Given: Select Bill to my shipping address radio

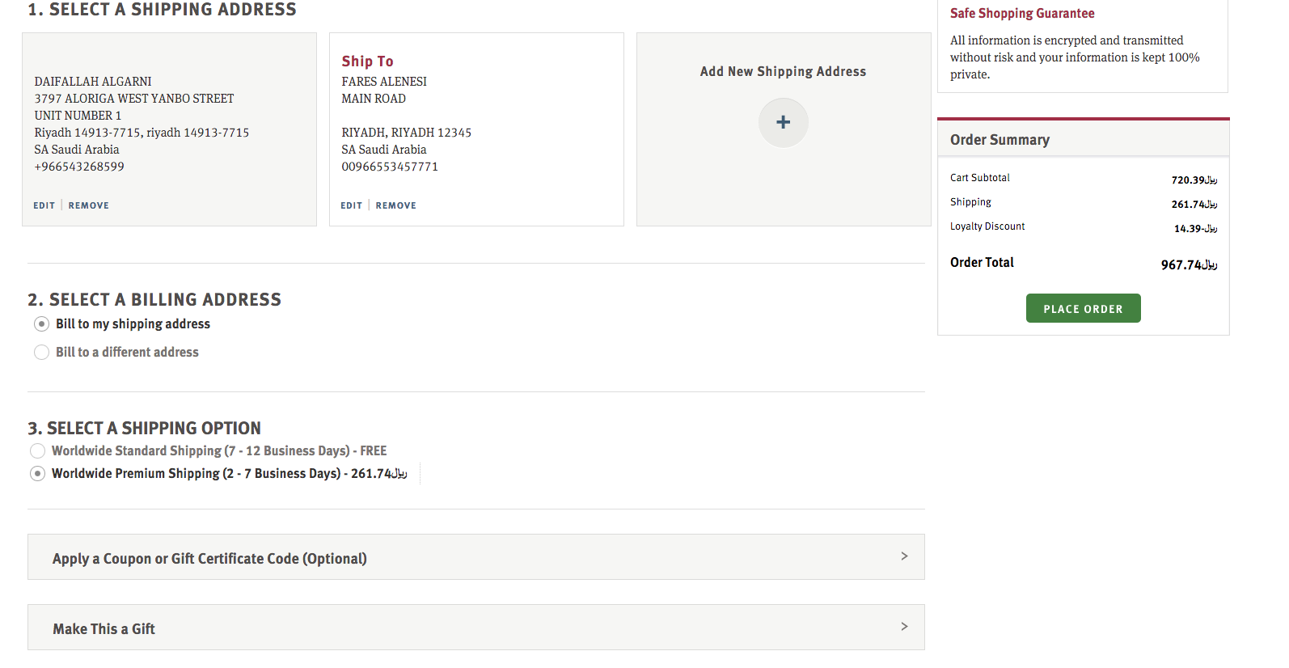Looking at the screenshot, I should [x=42, y=324].
